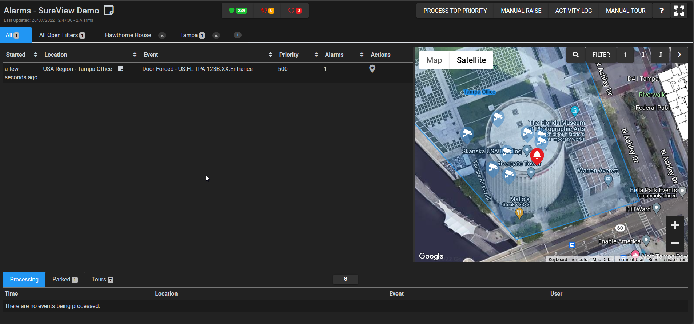Click the down-turn arrow in map toolbar
The height and width of the screenshot is (324, 694).
(x=643, y=55)
